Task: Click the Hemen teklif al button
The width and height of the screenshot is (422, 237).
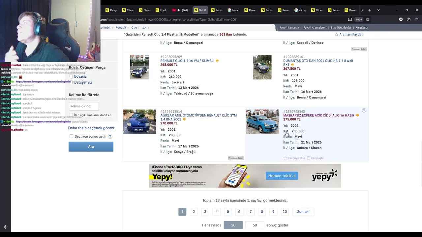Action: [x=282, y=176]
